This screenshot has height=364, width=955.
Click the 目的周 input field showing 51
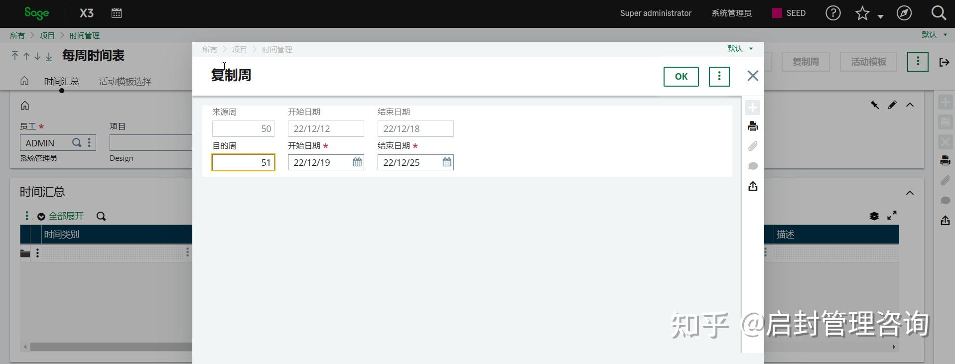click(243, 162)
